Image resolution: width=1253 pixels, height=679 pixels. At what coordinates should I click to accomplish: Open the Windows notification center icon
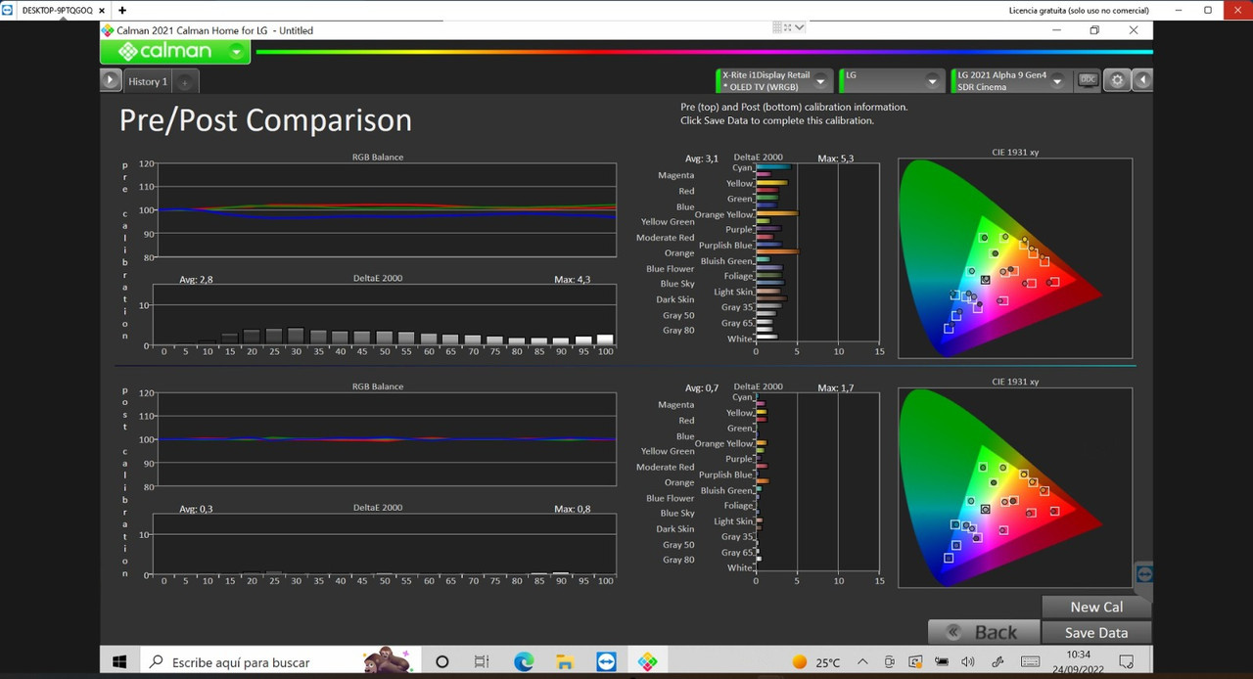point(1126,662)
